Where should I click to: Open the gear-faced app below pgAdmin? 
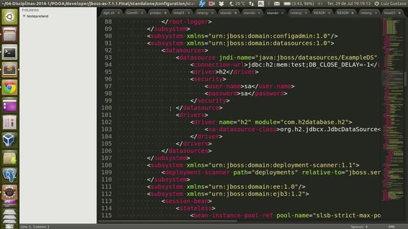pos(10,193)
